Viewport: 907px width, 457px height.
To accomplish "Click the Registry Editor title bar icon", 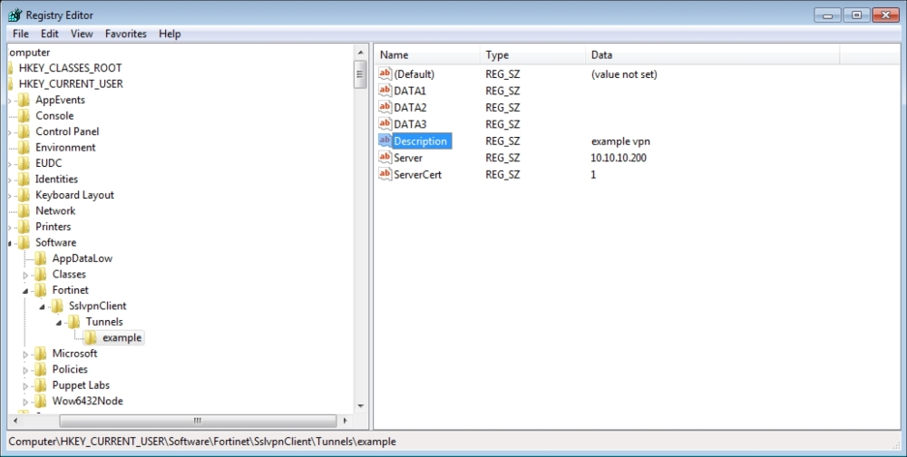I will (x=15, y=15).
